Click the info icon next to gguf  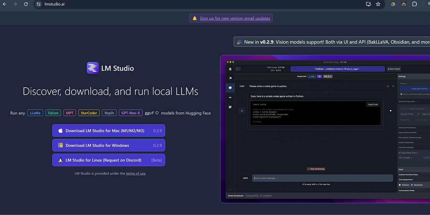[x=157, y=113]
